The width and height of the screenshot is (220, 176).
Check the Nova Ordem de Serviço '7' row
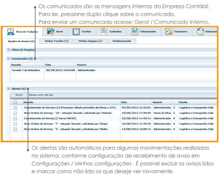tap(15, 124)
